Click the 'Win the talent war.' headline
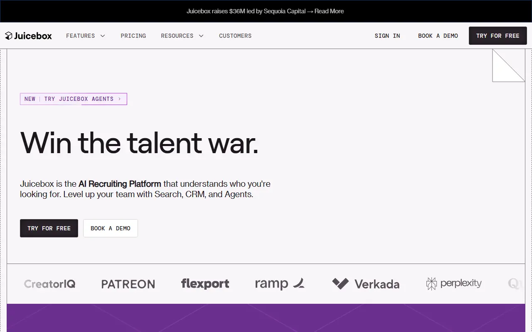The image size is (532, 332). click(x=139, y=143)
